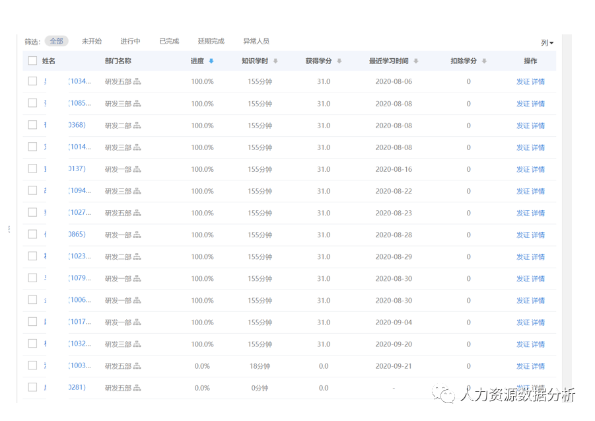Click org chart icon in 1006 row

click(x=137, y=301)
